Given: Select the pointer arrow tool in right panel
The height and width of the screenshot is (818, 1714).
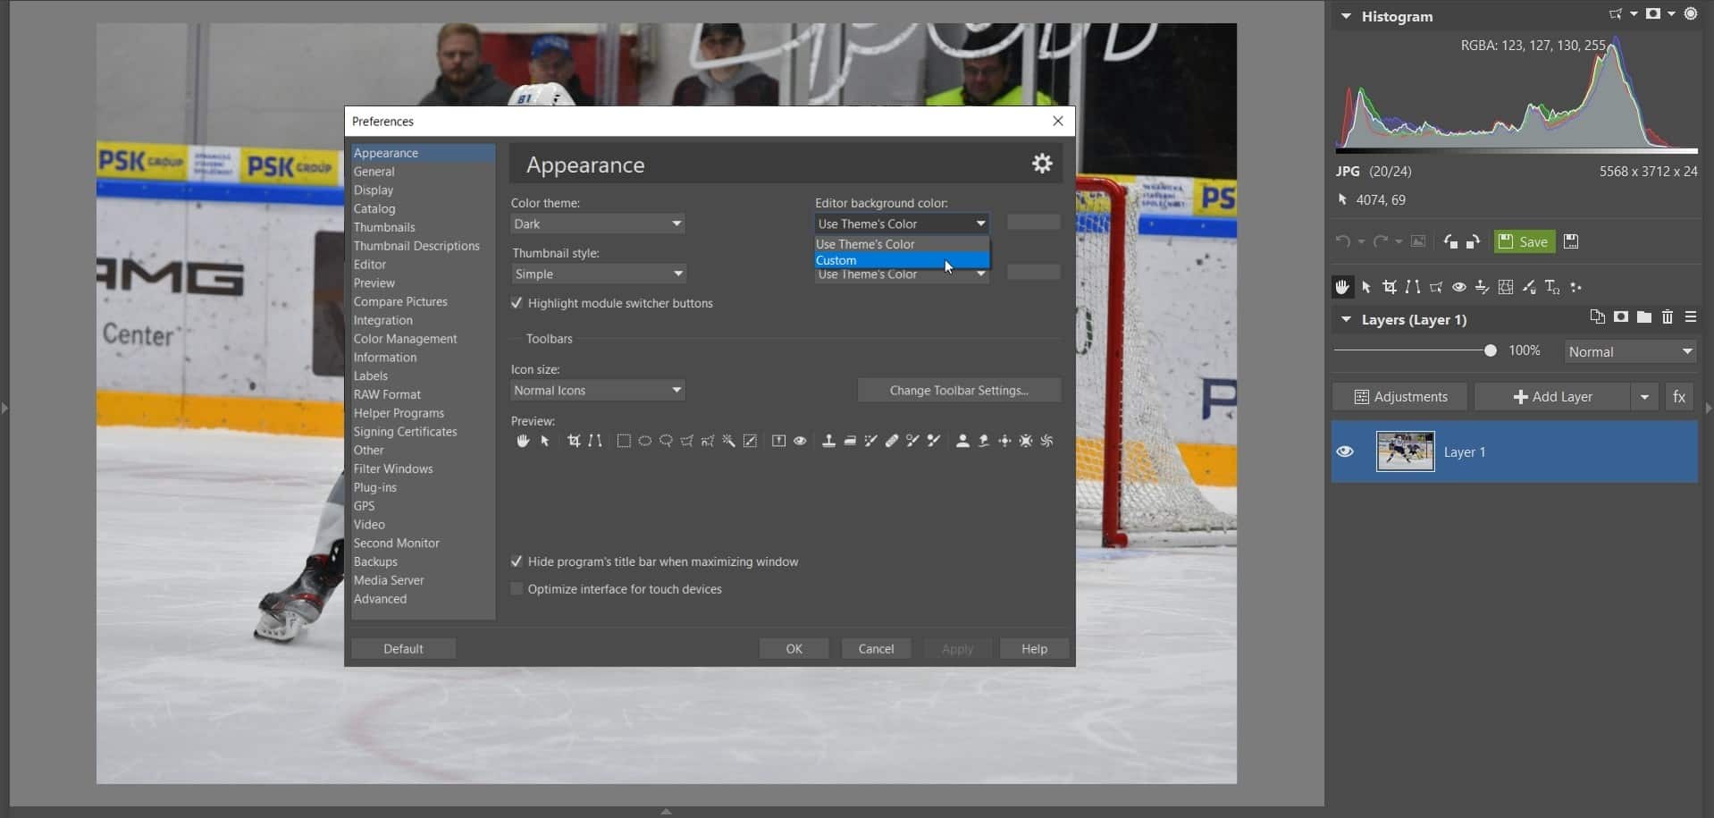Looking at the screenshot, I should (x=1366, y=287).
